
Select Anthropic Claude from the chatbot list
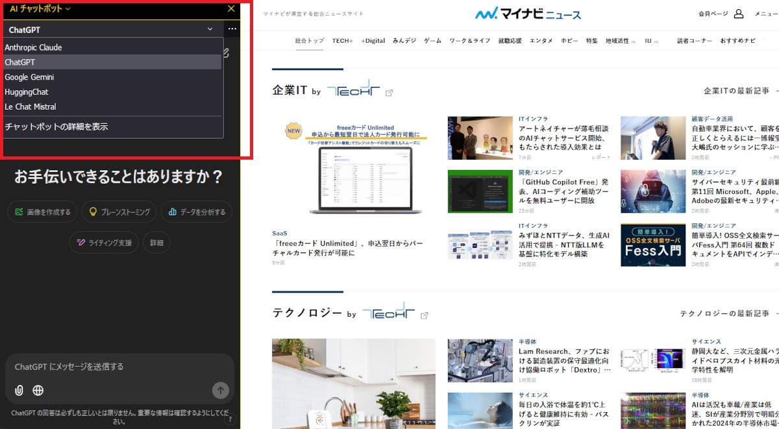pos(112,47)
